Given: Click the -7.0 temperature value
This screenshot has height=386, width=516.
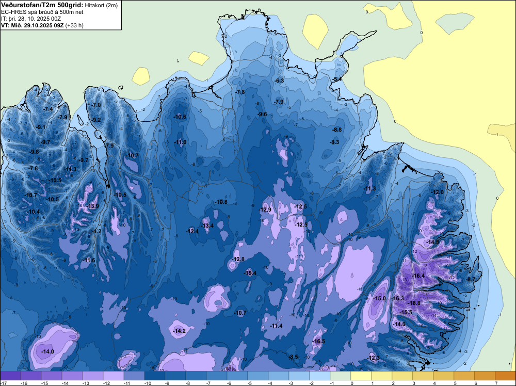Looking at the screenshot, I should pos(96,105).
